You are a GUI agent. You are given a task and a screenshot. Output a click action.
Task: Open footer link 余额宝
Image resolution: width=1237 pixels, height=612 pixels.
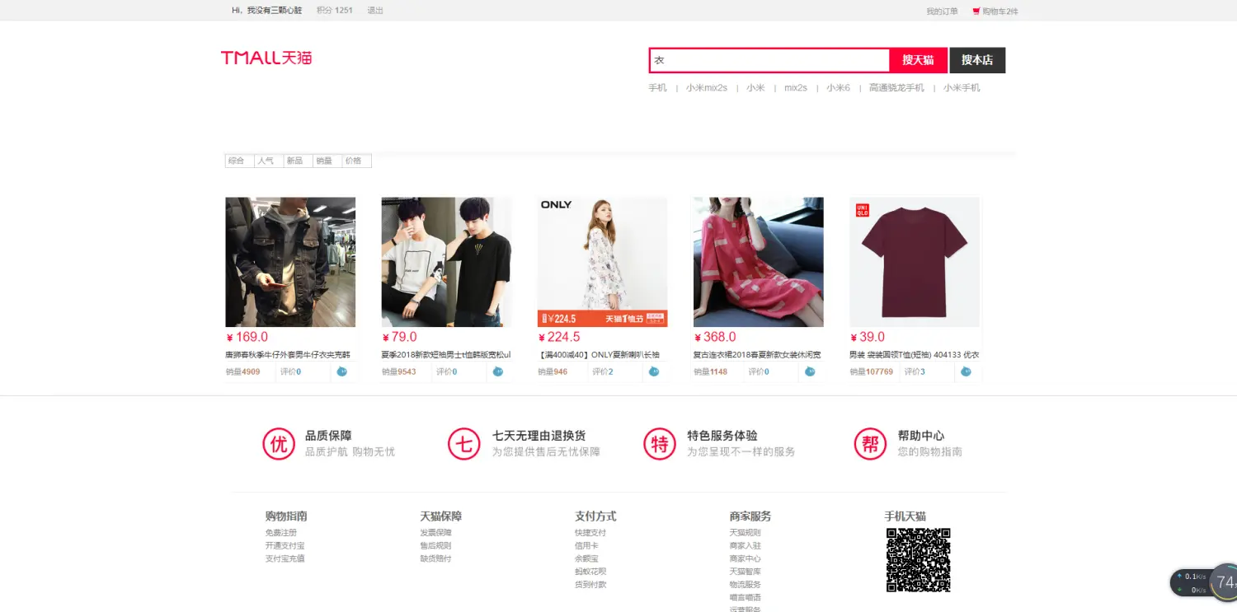point(586,558)
